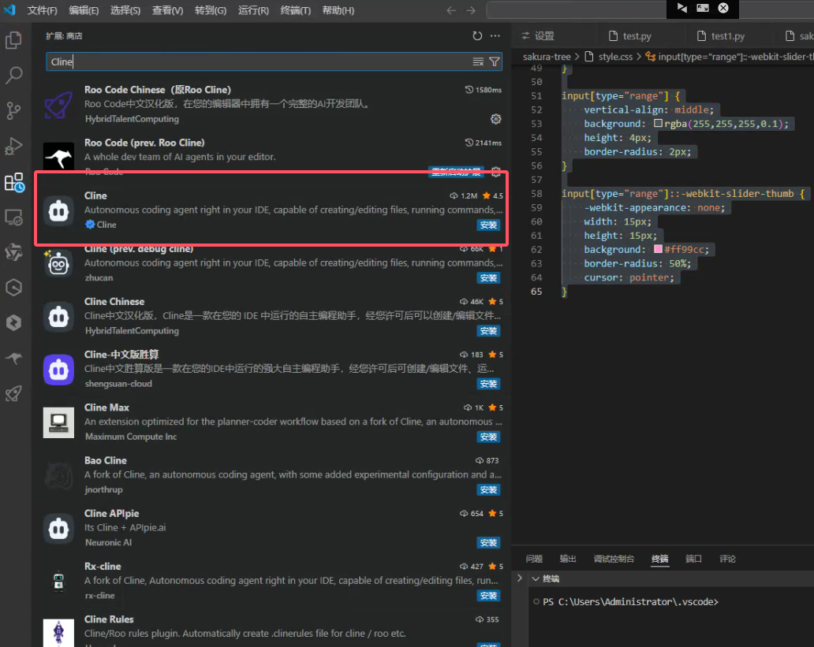Open color picker for rgba(255,255,255,0.1) swatch

point(658,124)
